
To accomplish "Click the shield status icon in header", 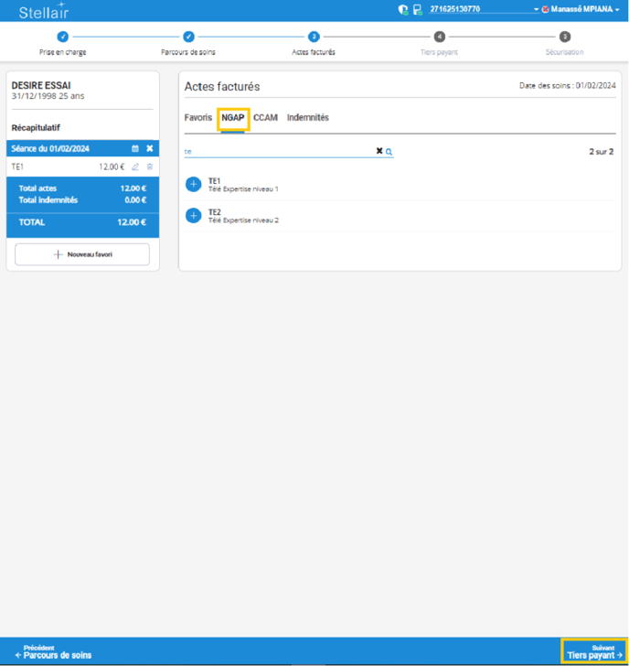I will (x=403, y=10).
